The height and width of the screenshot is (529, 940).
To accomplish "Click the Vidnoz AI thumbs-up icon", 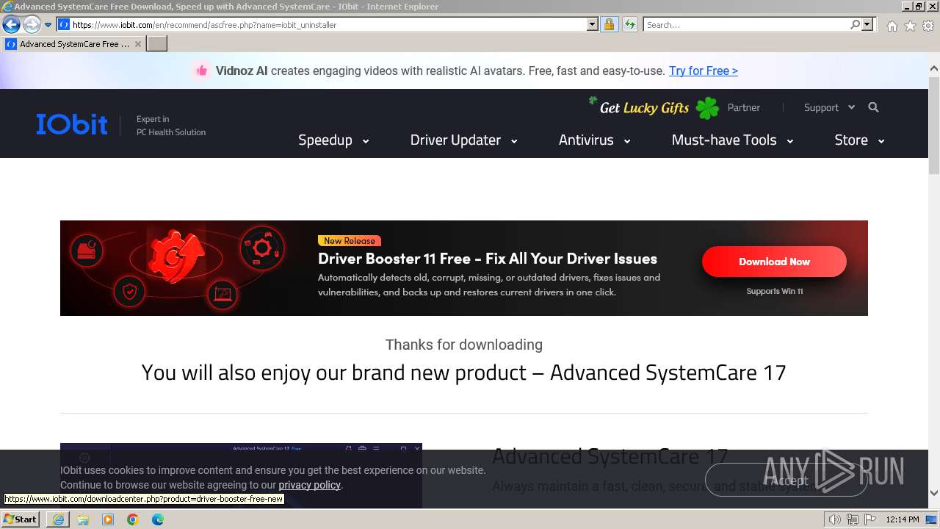I will [x=200, y=71].
